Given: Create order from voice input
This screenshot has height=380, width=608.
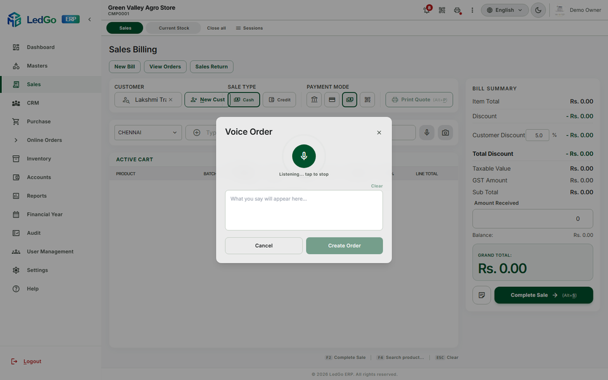Looking at the screenshot, I should [x=345, y=246].
